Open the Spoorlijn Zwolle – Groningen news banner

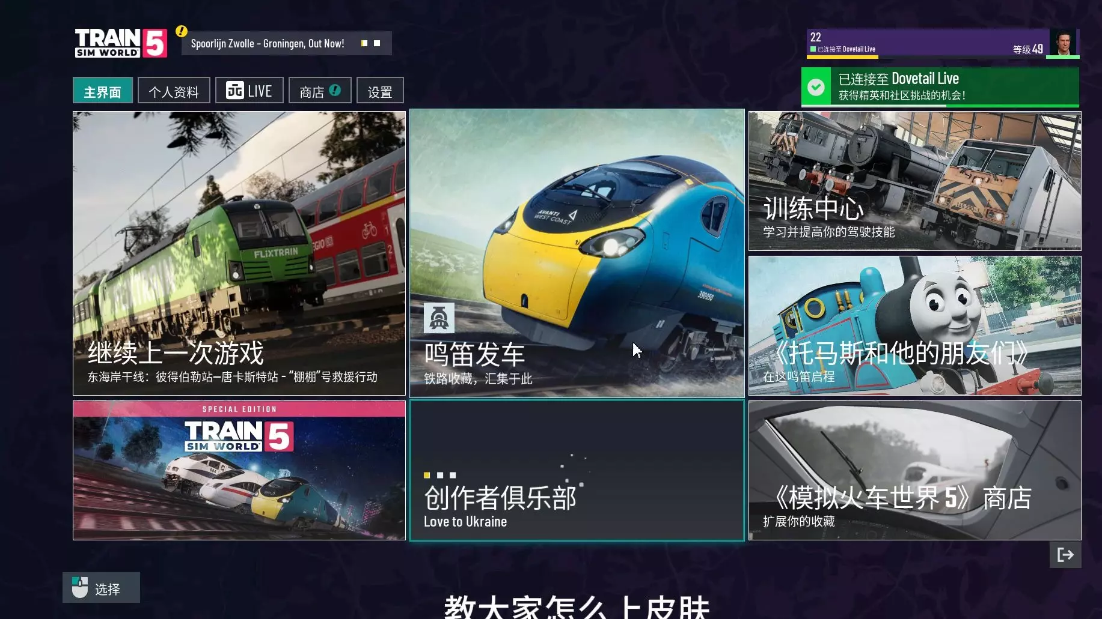click(287, 43)
